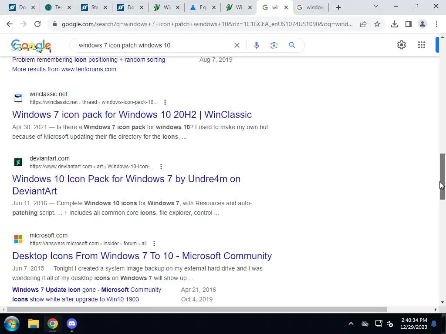Viewport: 446px width, 334px height.
Task: Expand the tab search dropdown
Action: (376, 6)
